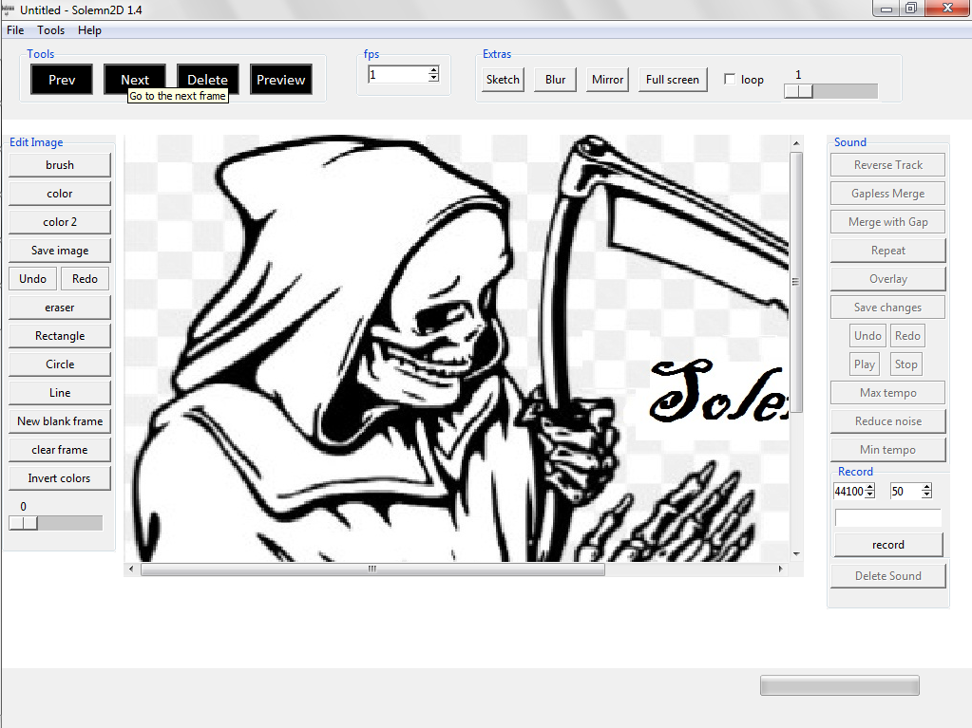
Task: Click the record button
Action: pyautogui.click(x=887, y=545)
